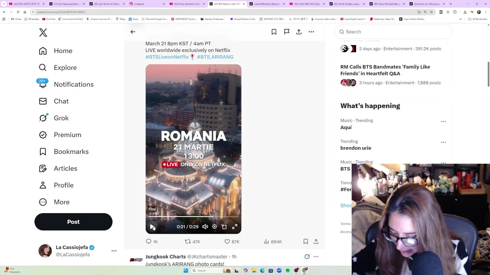Open Bookmarks in sidebar

tap(64, 152)
